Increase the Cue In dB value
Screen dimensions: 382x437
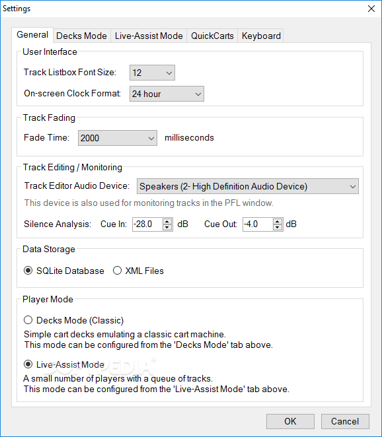167,221
